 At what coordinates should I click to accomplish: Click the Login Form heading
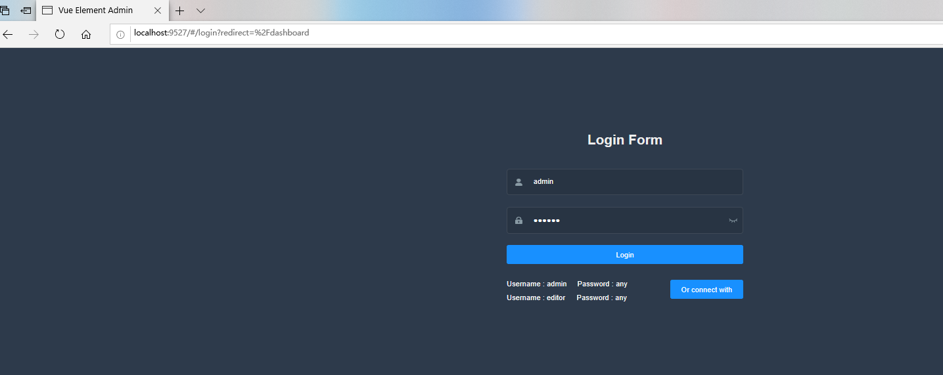point(625,140)
